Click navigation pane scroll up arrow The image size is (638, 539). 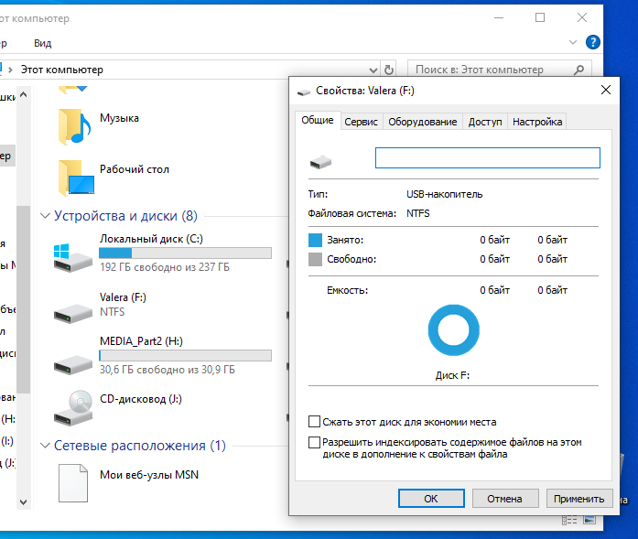(x=24, y=95)
